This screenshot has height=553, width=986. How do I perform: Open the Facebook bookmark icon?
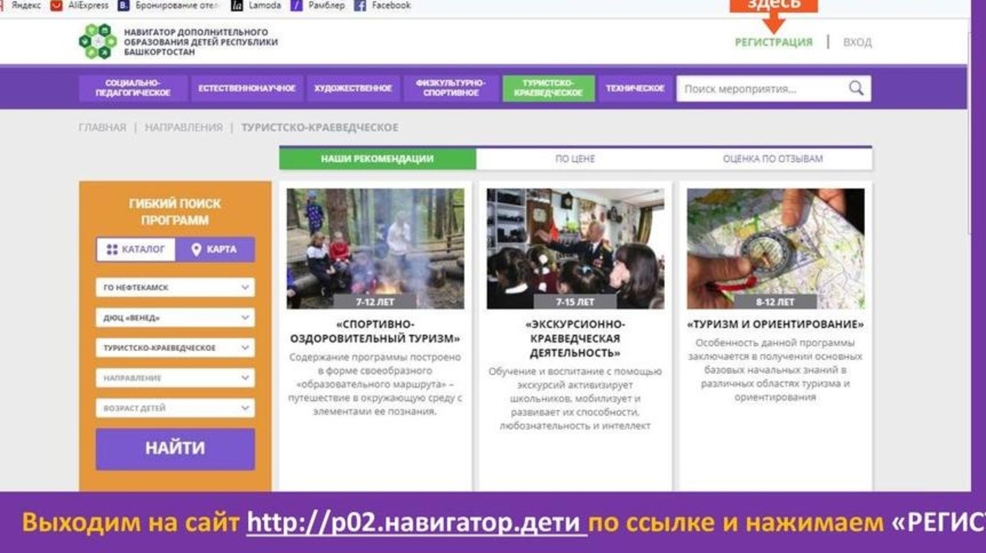point(360,6)
